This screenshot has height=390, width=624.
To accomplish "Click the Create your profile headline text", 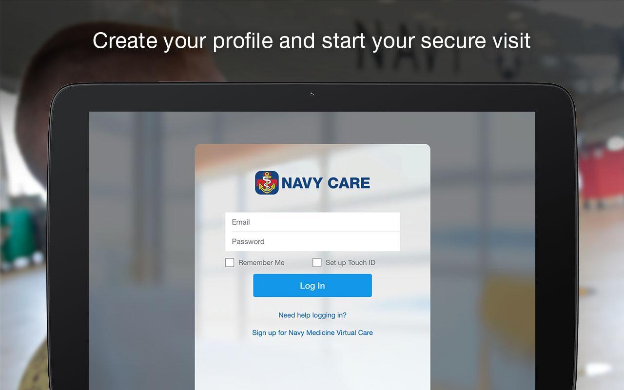I will 312,40.
